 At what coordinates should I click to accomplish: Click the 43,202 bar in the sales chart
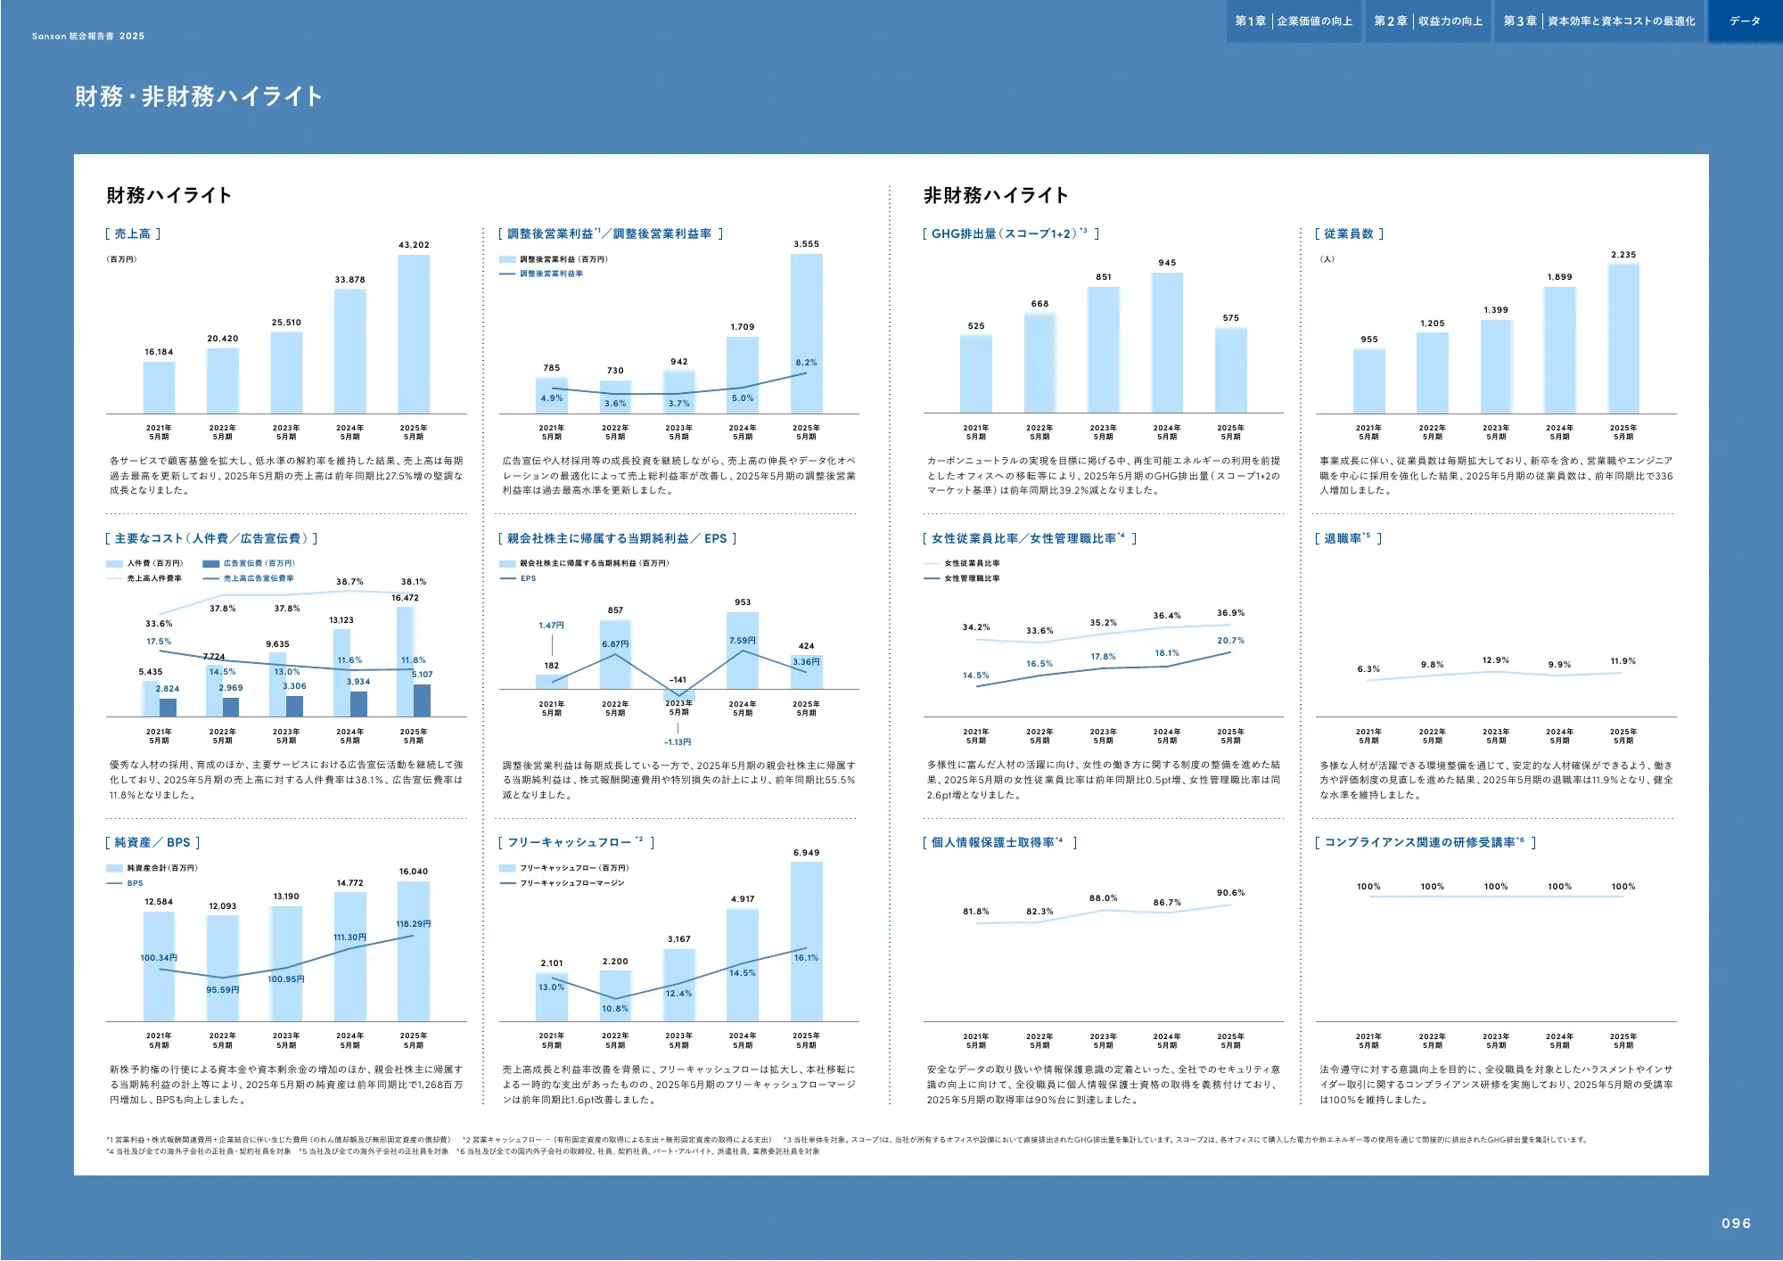pyautogui.click(x=414, y=334)
